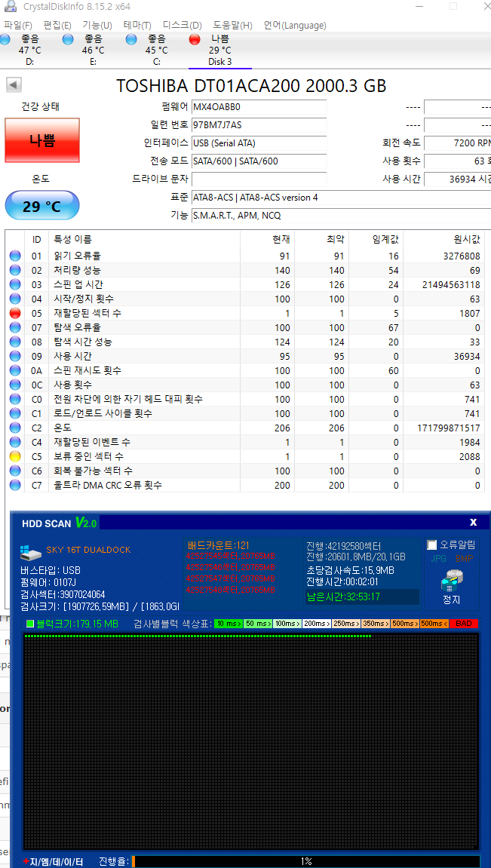The width and height of the screenshot is (491, 868).
Task: Click the bad sector entry 42527545섹터
Action: [x=230, y=556]
